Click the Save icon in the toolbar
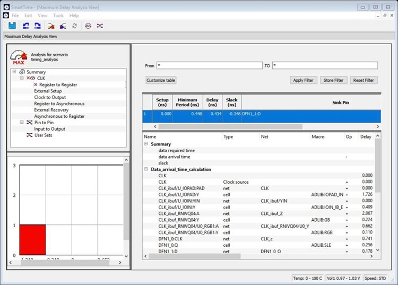Screen dimensions: 398x285 [x=12, y=25]
